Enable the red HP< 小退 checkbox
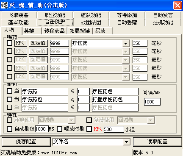 point(89,129)
